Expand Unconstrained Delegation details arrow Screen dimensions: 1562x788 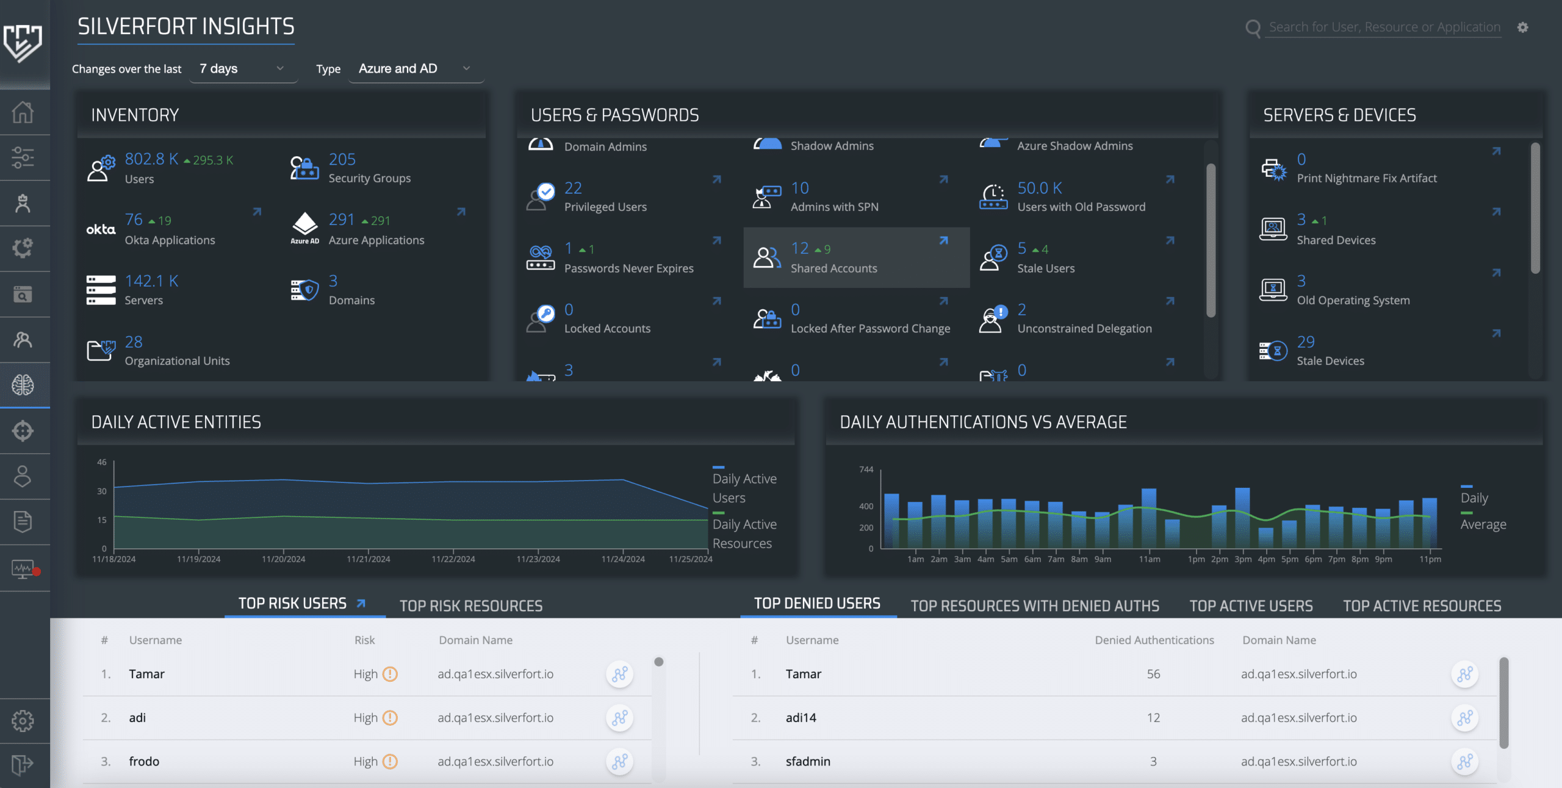(x=1170, y=301)
